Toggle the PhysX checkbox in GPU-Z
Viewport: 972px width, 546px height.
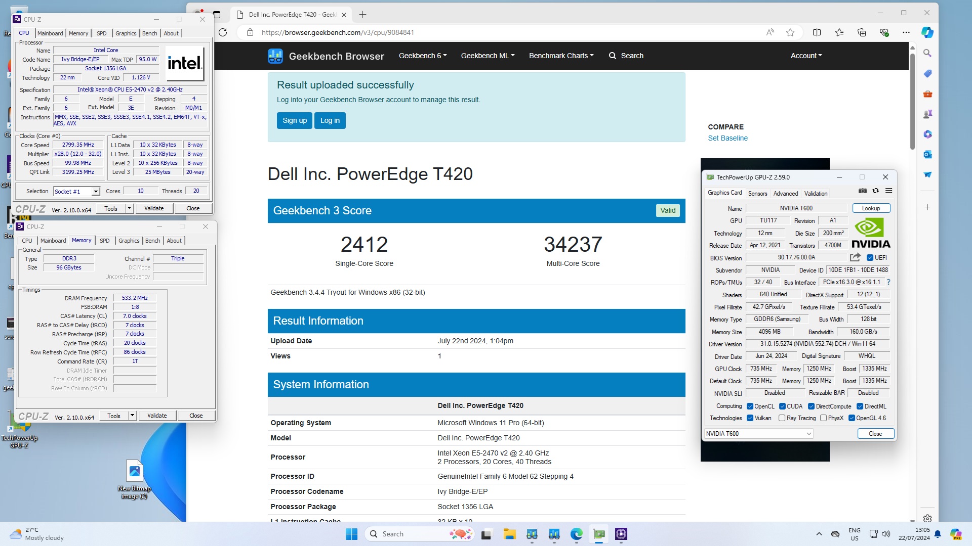[823, 418]
